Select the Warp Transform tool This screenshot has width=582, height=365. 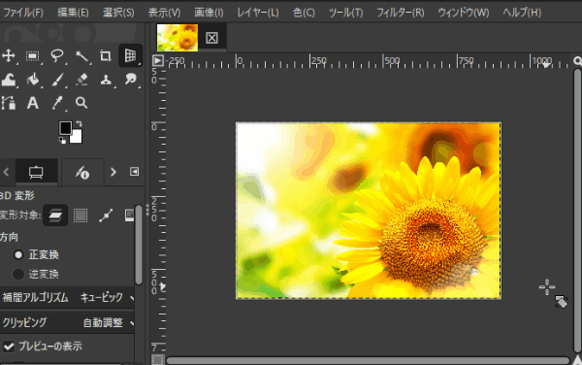tap(8, 80)
